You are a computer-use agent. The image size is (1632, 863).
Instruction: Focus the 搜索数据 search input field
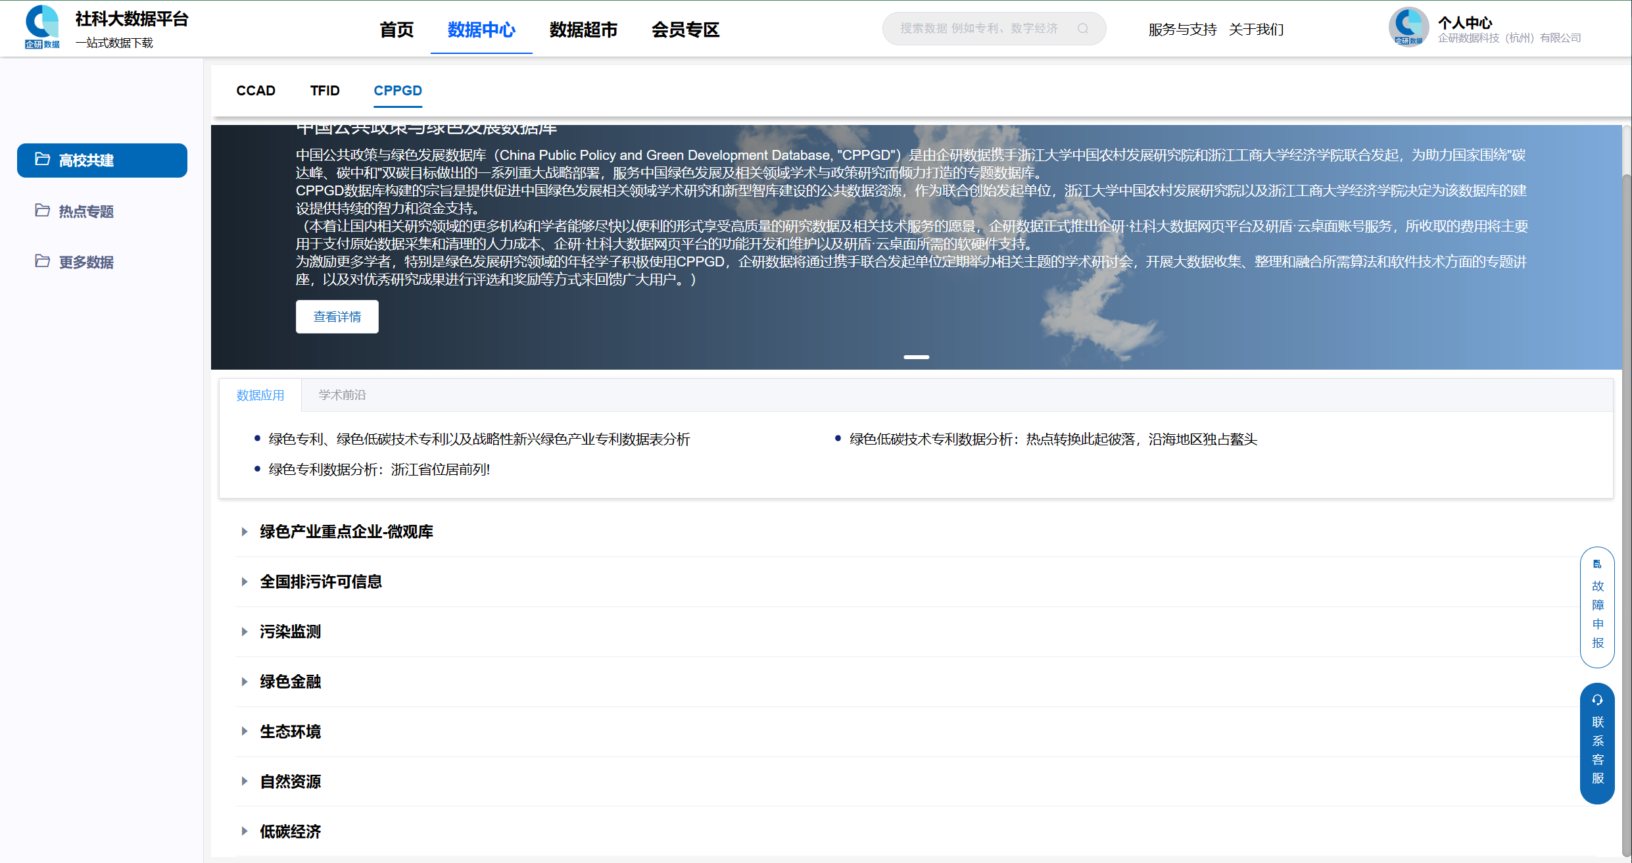coord(979,29)
